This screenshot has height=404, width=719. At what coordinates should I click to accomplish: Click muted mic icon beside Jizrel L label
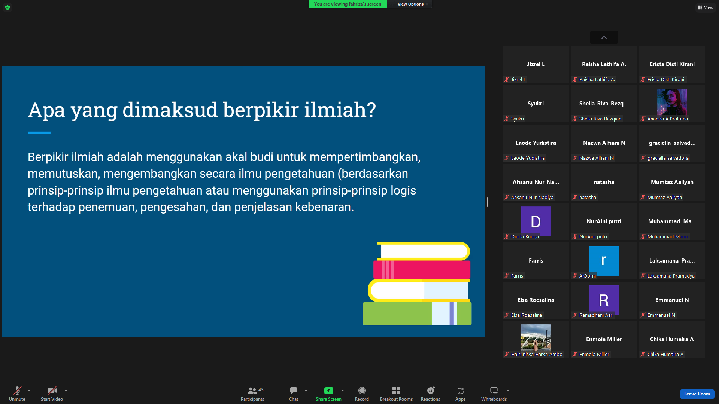tap(507, 79)
